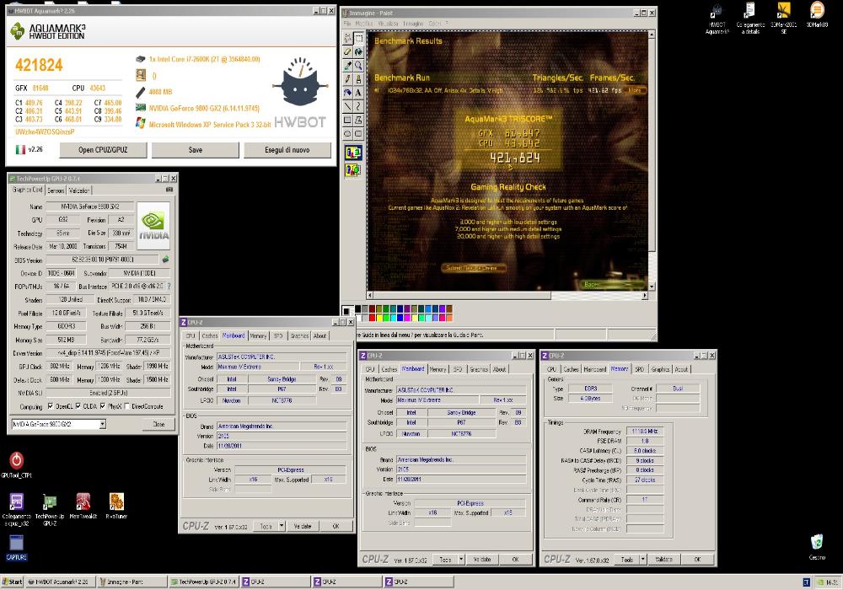Choose the Brush tool in Paint
The width and height of the screenshot is (843, 590).
(x=358, y=79)
